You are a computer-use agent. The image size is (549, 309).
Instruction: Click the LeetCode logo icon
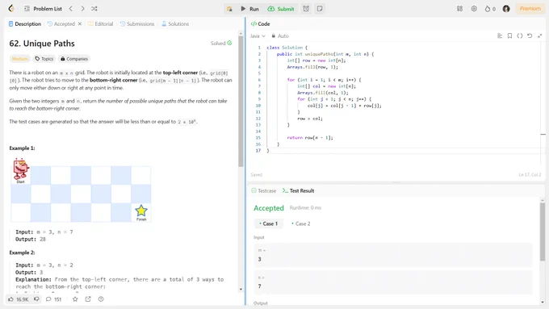(11, 9)
